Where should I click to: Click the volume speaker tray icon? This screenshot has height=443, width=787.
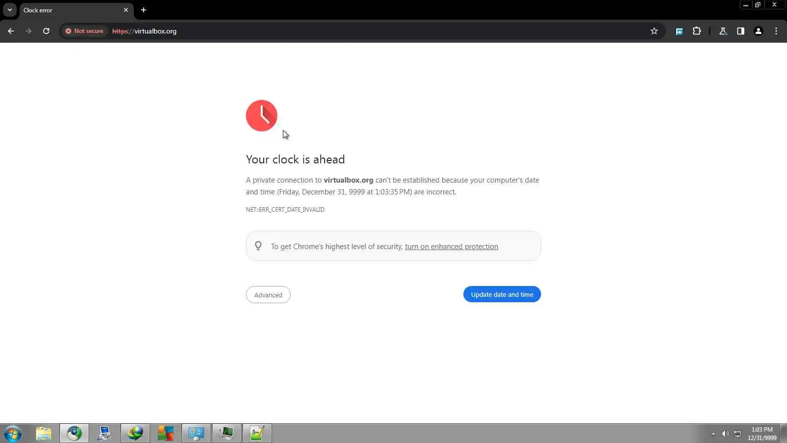click(x=725, y=434)
